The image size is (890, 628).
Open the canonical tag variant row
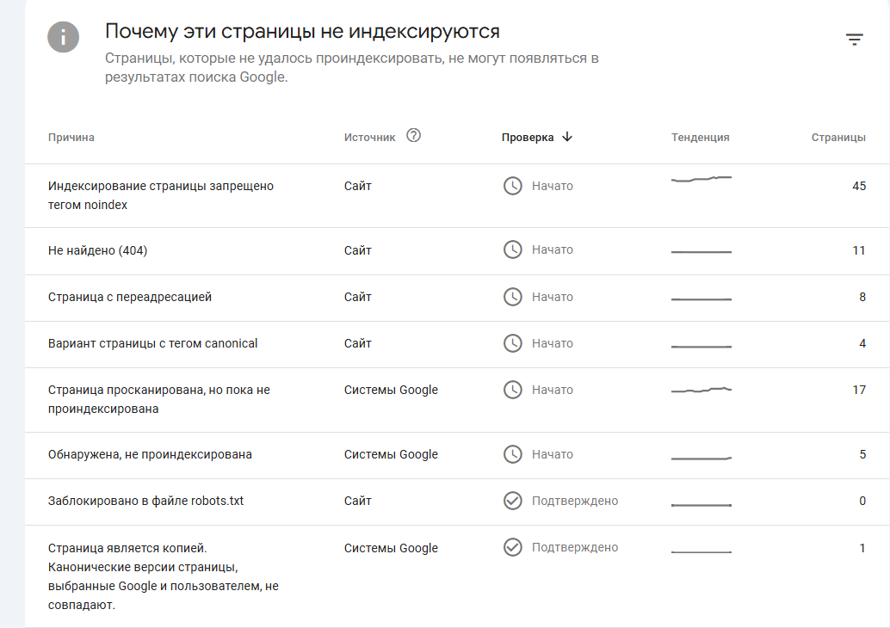[x=153, y=343]
